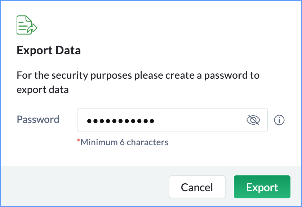Select the file export arrow icon
302x207 pixels.
pos(33,28)
